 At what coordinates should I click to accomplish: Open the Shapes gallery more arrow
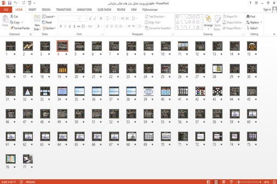coord(201,27)
